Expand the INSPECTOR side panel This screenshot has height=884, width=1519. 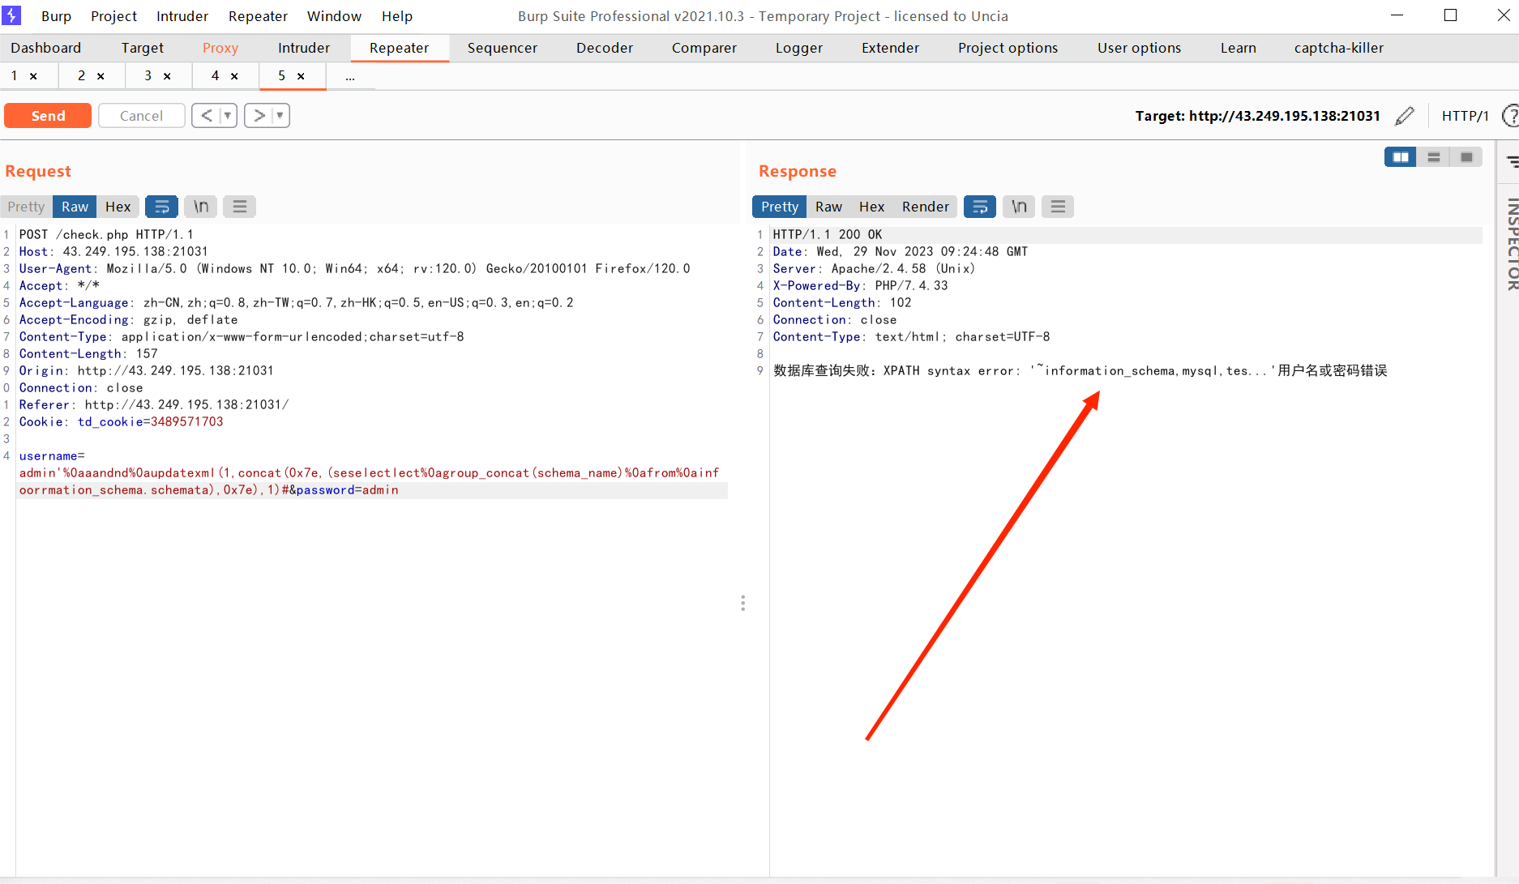point(1512,244)
